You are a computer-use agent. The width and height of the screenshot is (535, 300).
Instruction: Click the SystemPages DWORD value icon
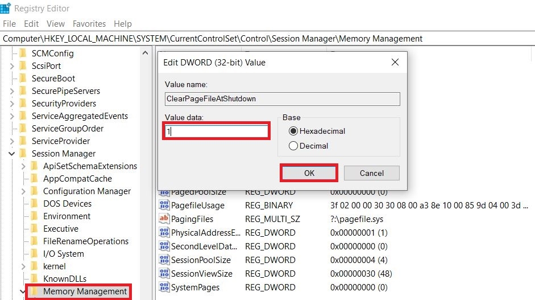coord(164,287)
